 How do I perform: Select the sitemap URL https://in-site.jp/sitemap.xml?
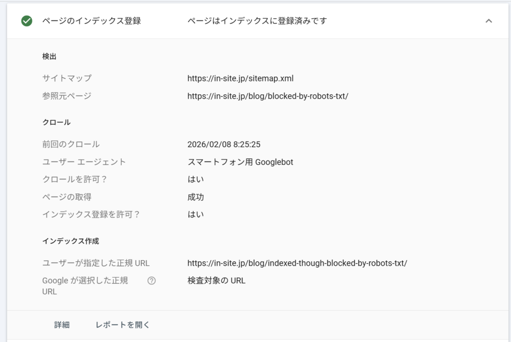[x=240, y=78]
